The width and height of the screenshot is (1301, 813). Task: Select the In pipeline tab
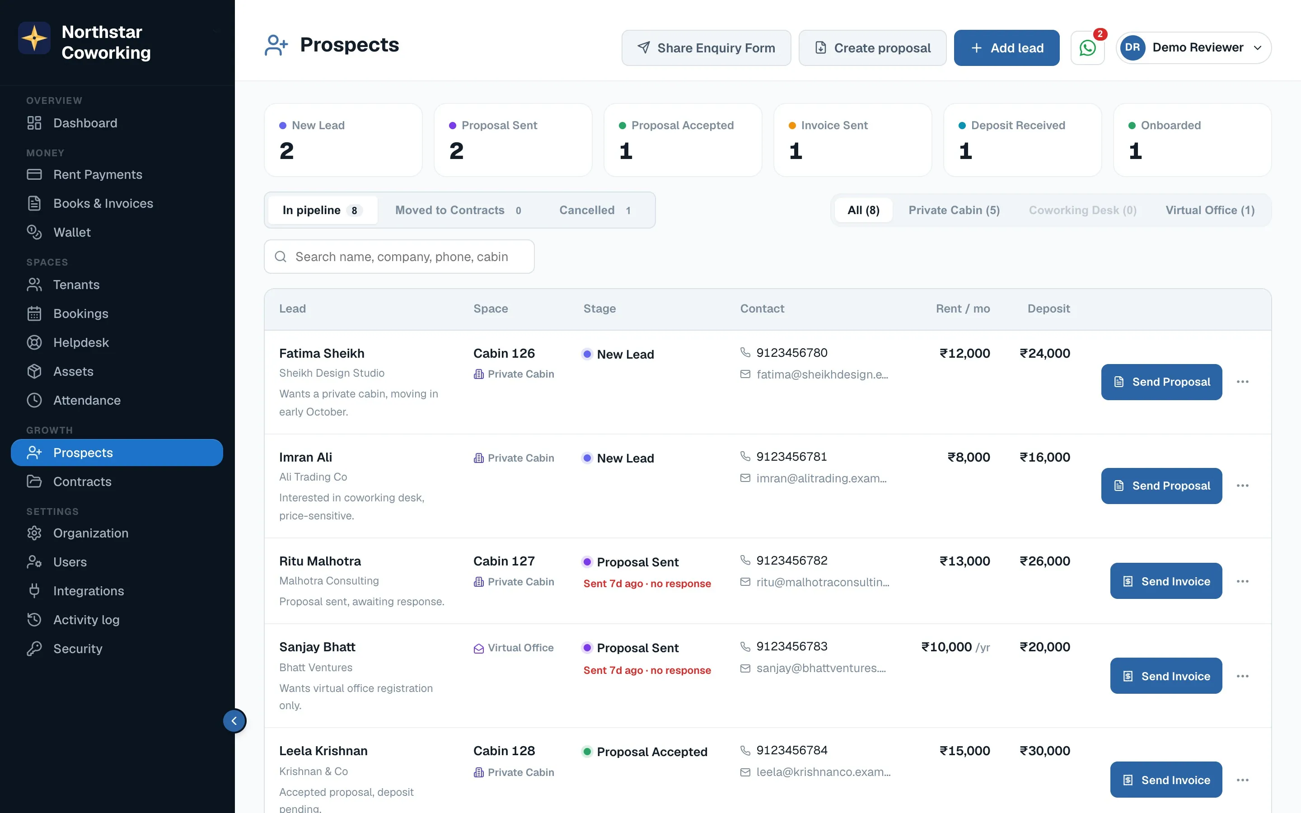click(323, 210)
